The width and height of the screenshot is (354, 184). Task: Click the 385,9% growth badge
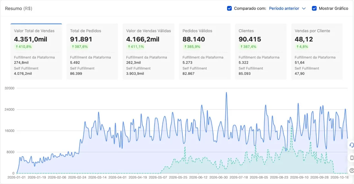coord(192,47)
